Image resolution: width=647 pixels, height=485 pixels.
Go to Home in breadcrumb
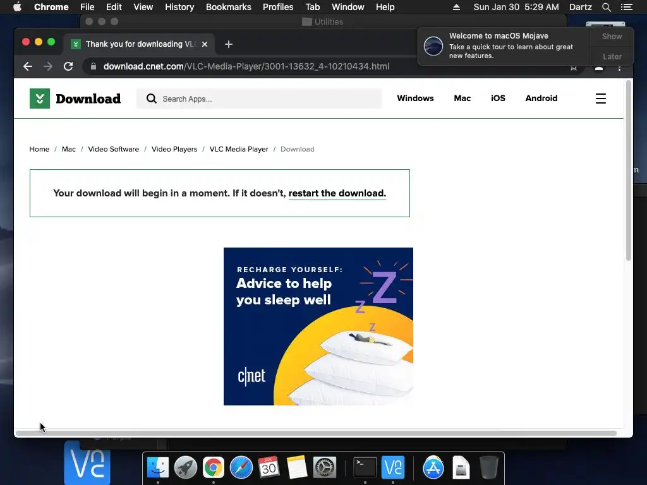click(x=39, y=149)
